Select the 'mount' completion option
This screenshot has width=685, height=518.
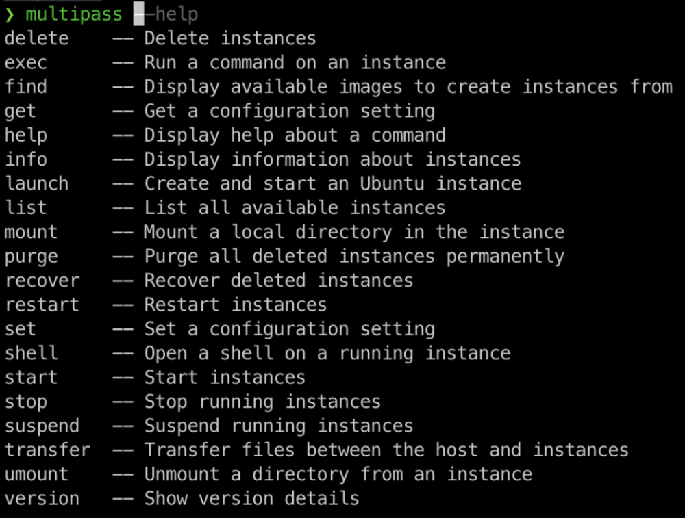point(31,232)
